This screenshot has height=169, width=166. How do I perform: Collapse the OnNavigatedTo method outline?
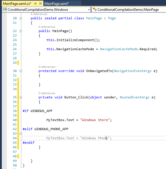[x=21, y=71]
